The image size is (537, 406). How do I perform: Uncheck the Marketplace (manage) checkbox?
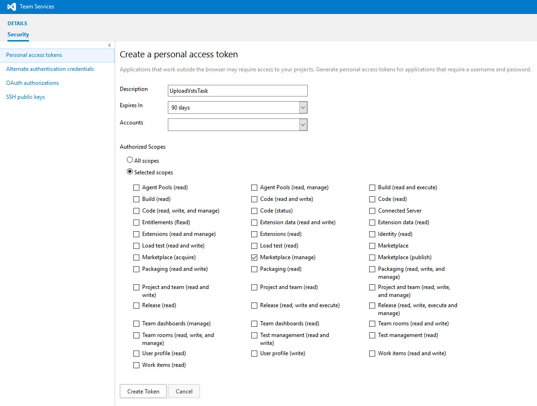click(254, 257)
